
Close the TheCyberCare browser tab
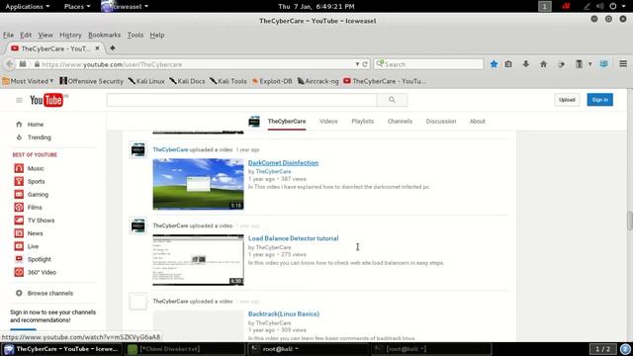pos(97,48)
